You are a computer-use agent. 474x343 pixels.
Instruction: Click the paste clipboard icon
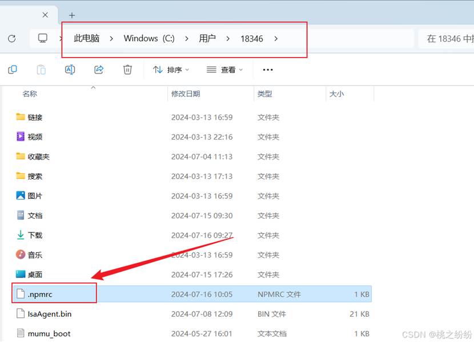click(x=41, y=70)
